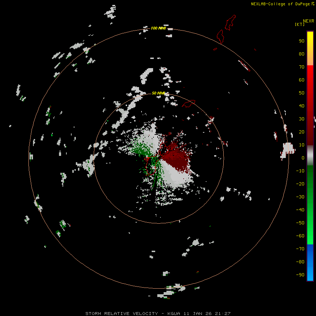Select the positive 40 knot scale label
316x316 pixels.
(302, 106)
